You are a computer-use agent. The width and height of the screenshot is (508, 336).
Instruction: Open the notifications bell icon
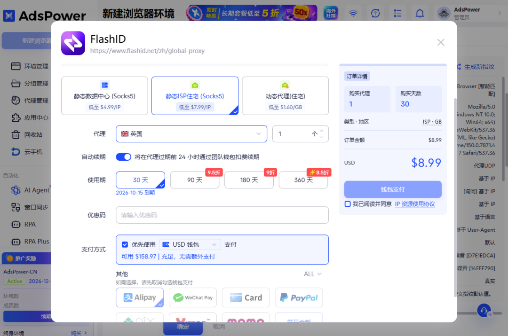[x=420, y=13]
